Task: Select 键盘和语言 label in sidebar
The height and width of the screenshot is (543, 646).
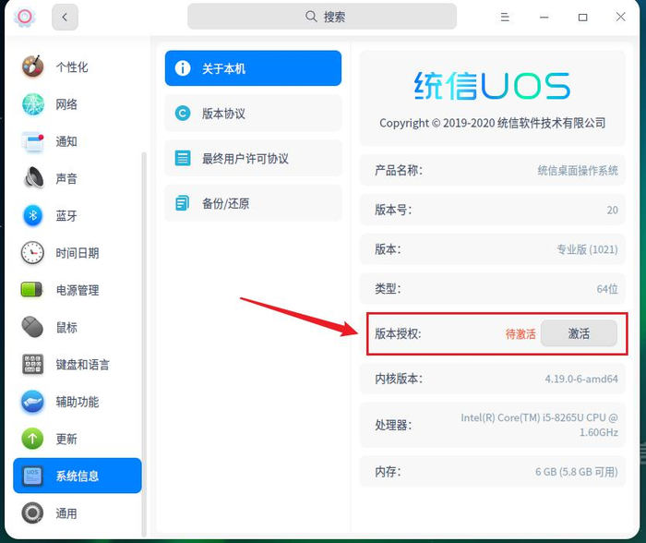Action: point(83,365)
